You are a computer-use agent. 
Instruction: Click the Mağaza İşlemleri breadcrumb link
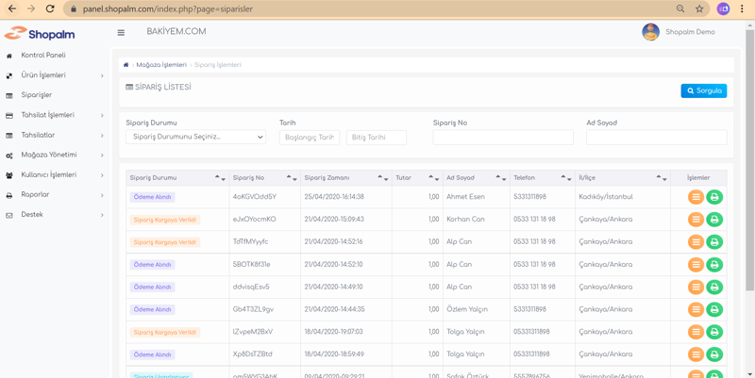click(x=161, y=65)
